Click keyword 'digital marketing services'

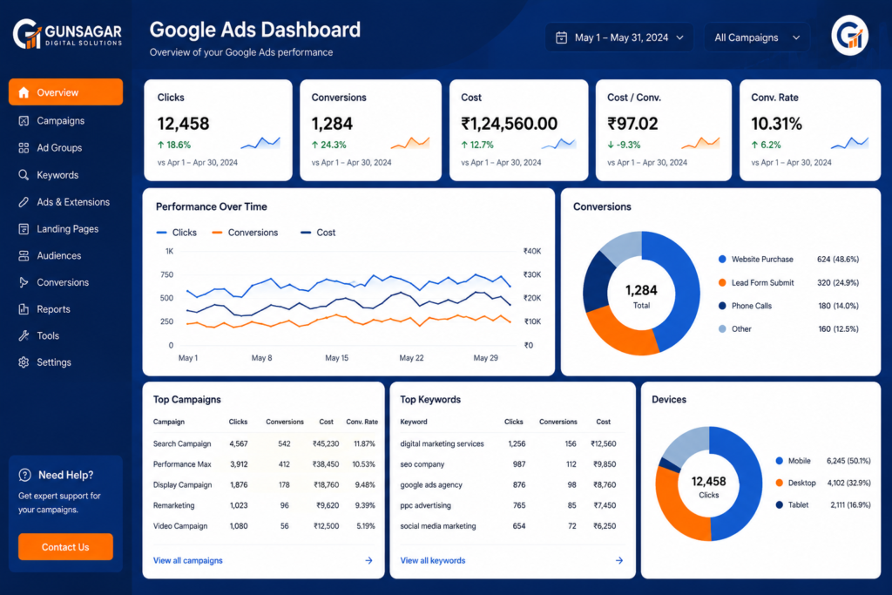[x=442, y=443]
